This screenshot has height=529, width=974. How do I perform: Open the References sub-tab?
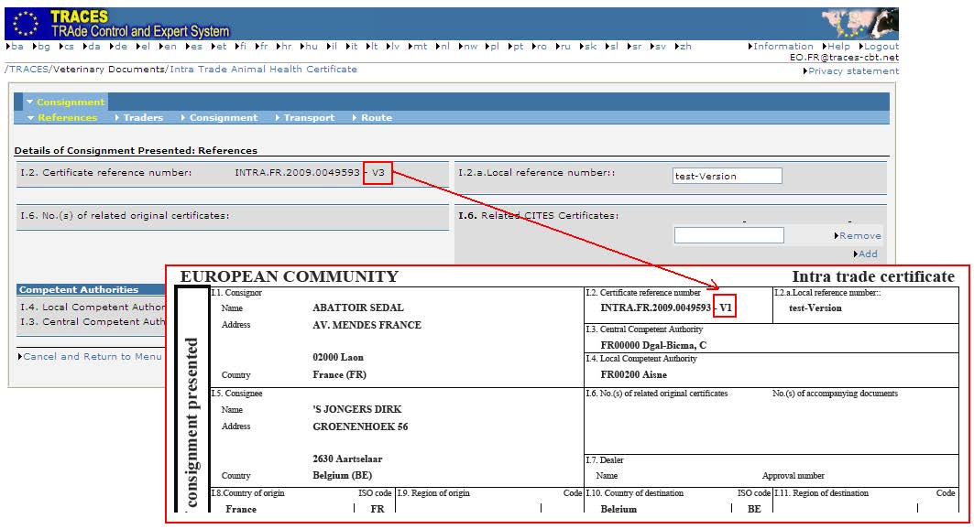(x=62, y=118)
